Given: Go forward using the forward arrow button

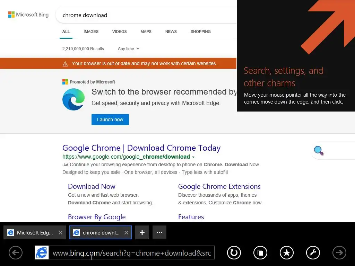Looking at the screenshot, I should [339, 252].
